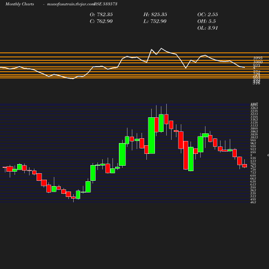Click the 'OC: 2.55' value
This screenshot has width=269, height=269.
[208, 15]
